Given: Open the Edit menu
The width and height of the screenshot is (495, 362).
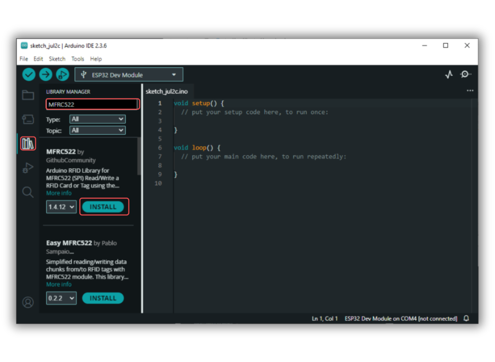Looking at the screenshot, I should pyautogui.click(x=38, y=59).
